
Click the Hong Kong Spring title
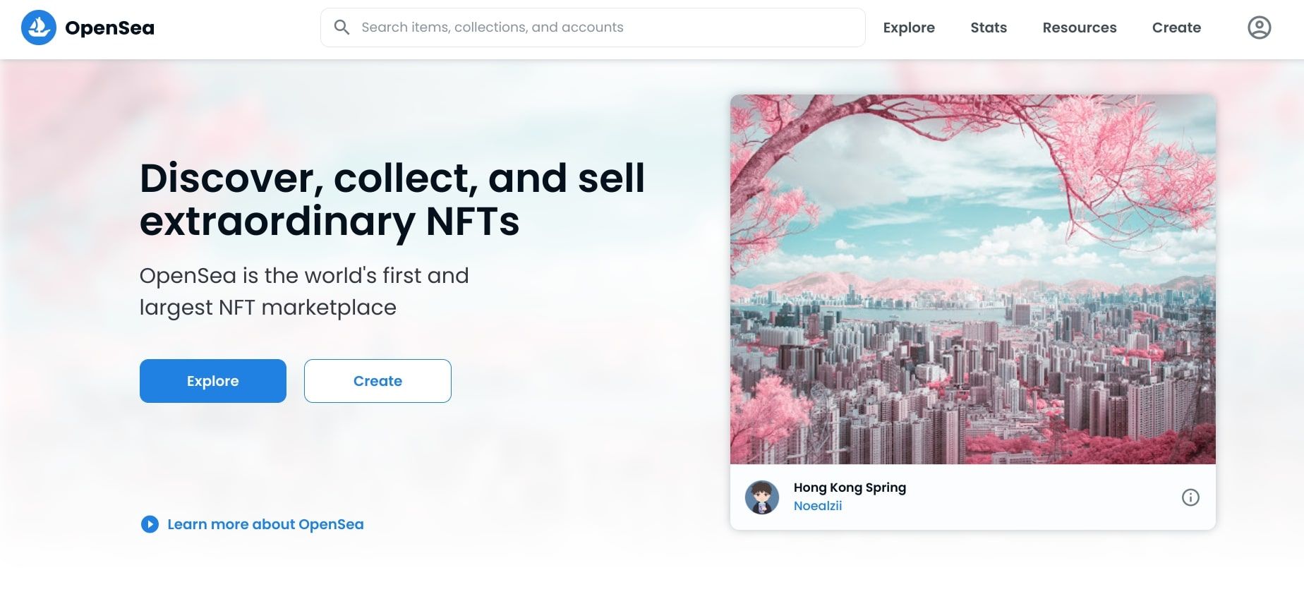(x=850, y=488)
